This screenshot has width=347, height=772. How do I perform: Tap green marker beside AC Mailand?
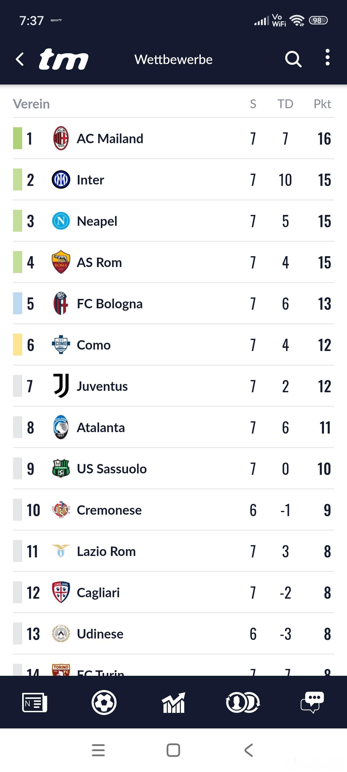pos(18,138)
